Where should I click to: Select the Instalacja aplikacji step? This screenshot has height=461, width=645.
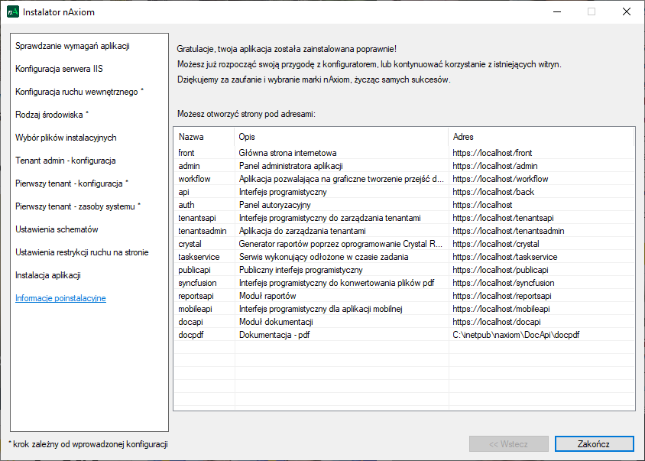pos(47,275)
